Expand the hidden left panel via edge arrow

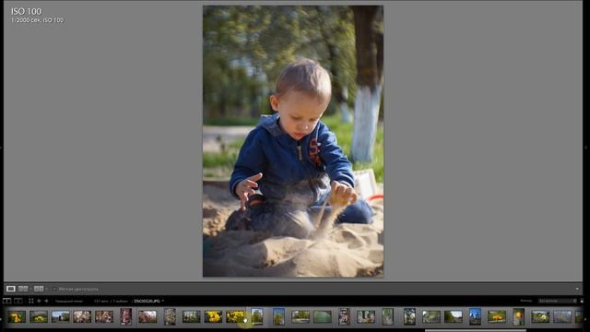pos(1,148)
